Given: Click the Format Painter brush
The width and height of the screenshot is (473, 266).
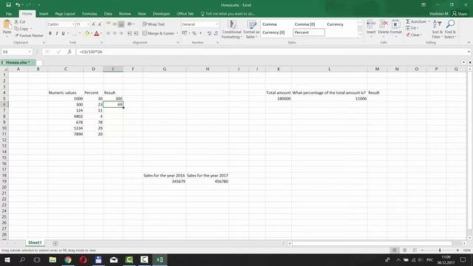Looking at the screenshot, I should (x=29, y=35).
